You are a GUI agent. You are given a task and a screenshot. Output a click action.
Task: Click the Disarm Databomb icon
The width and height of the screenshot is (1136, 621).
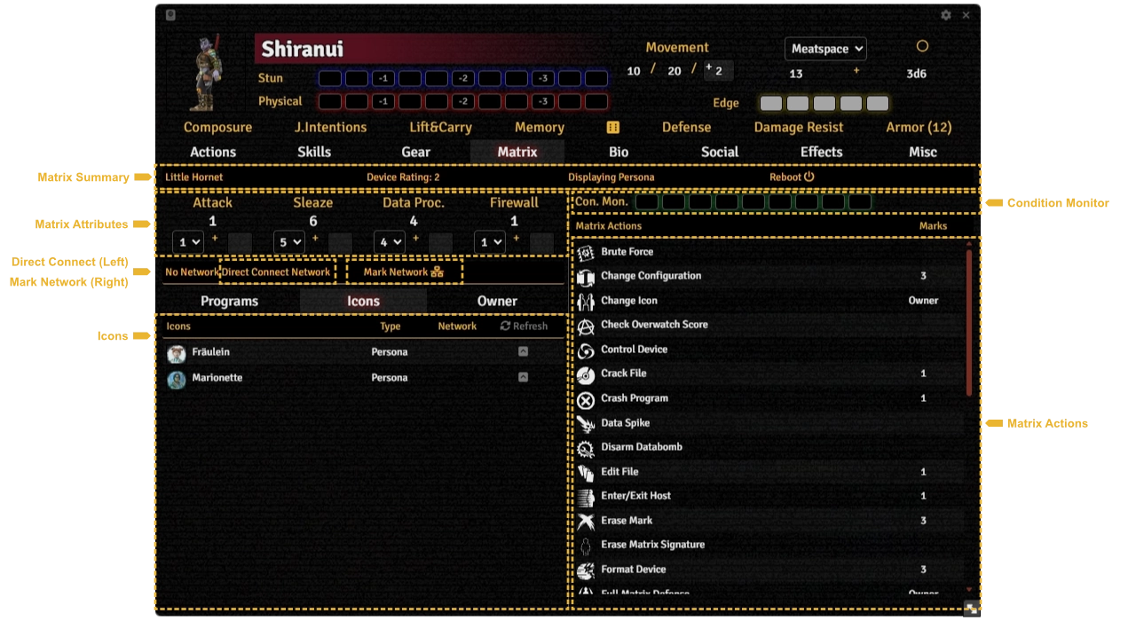586,449
